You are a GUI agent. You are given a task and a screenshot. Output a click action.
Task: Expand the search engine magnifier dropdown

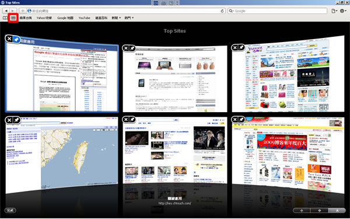tap(231, 11)
